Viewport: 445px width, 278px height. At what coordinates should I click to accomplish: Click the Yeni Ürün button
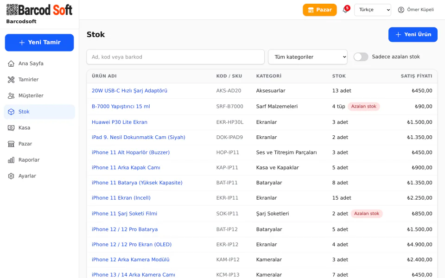(x=413, y=35)
